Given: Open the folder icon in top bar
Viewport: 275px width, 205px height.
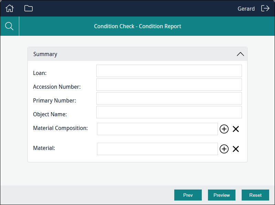Looking at the screenshot, I should [29, 9].
